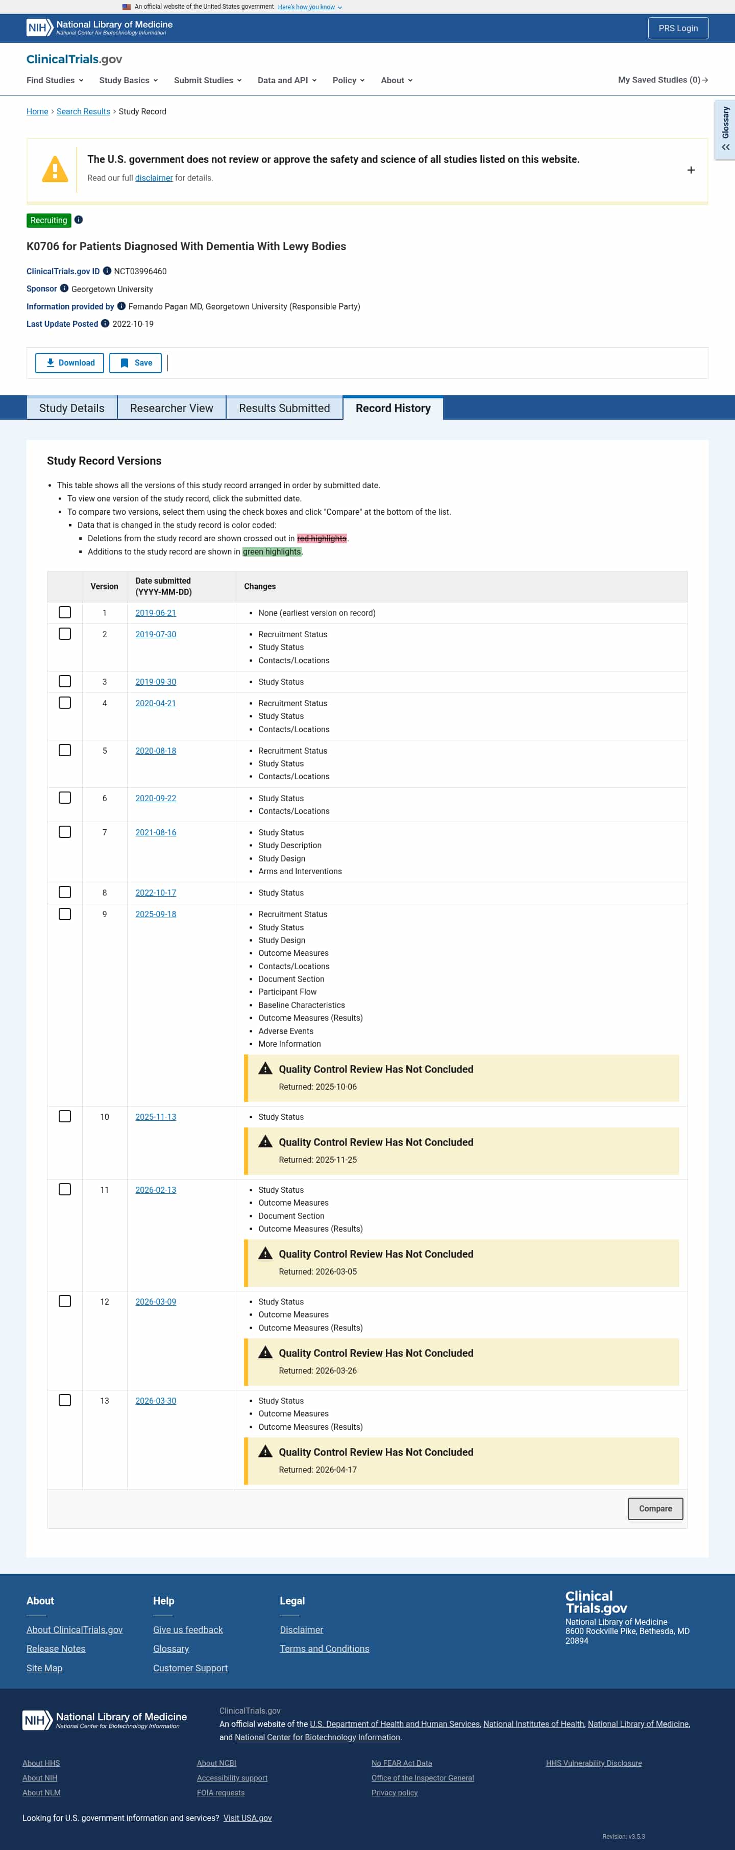
Task: Open version submitted 2020-04-21
Action: coord(156,703)
